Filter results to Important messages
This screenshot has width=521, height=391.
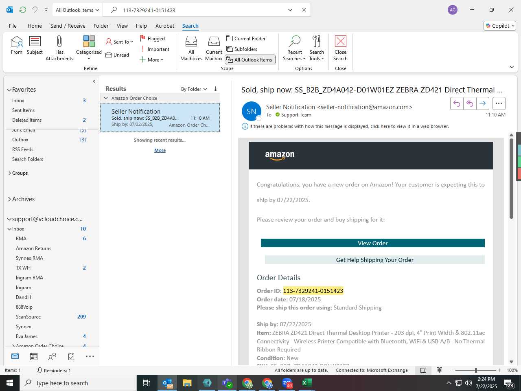[155, 49]
